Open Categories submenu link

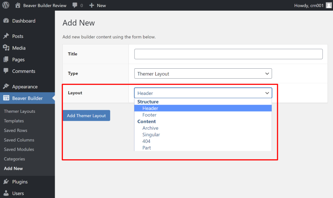pyautogui.click(x=14, y=159)
